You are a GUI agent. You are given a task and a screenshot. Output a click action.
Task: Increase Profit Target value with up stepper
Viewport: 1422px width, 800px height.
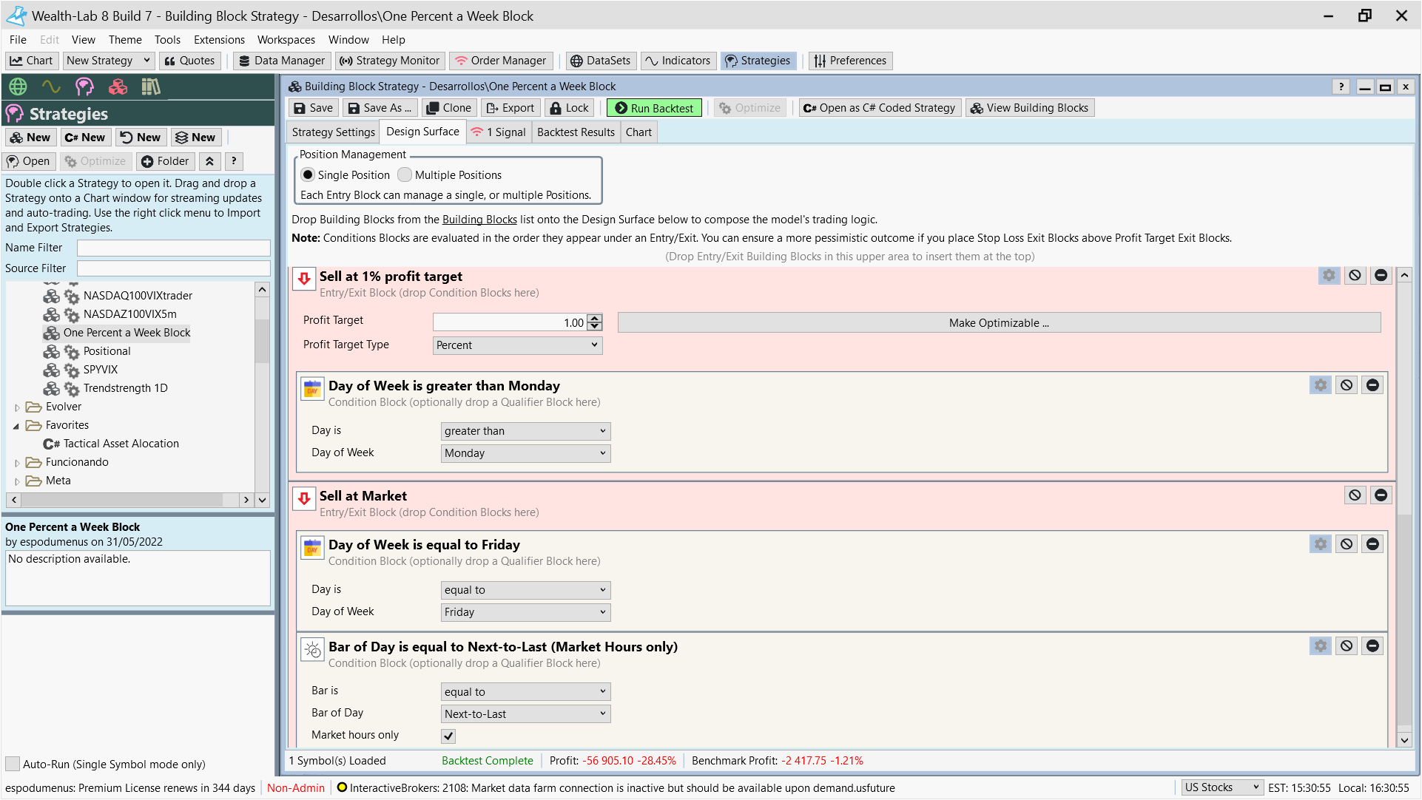[x=595, y=319]
